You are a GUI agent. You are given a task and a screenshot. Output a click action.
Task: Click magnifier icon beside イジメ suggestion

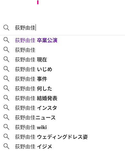tap(6, 147)
